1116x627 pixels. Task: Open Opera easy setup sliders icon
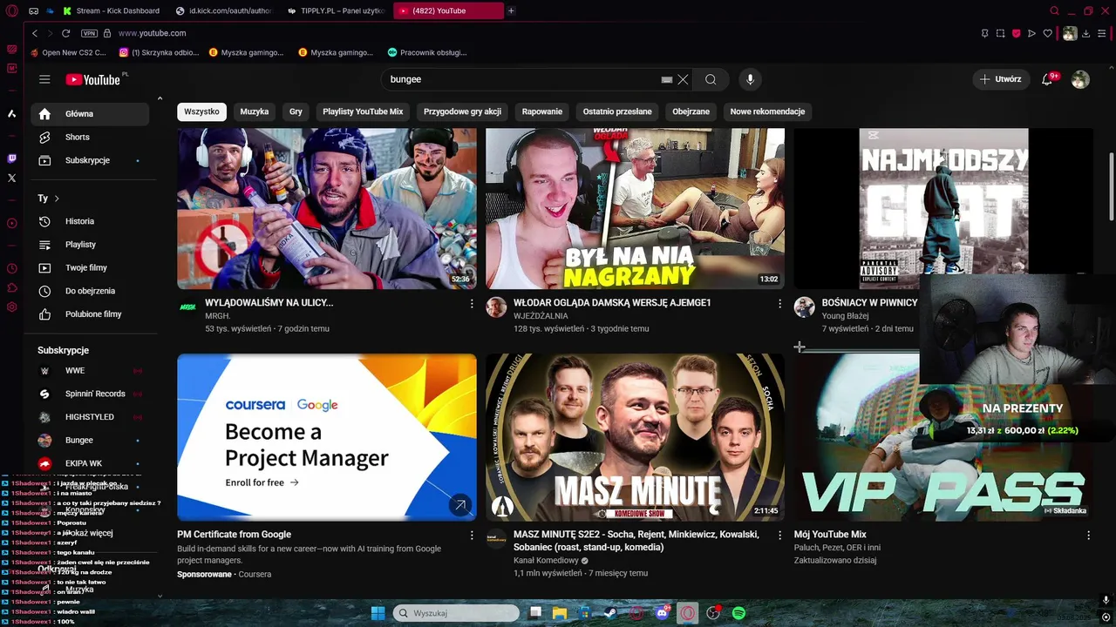[x=1102, y=33]
